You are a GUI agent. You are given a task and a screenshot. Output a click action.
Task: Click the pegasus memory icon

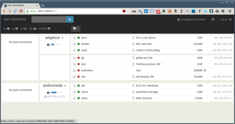point(48,45)
